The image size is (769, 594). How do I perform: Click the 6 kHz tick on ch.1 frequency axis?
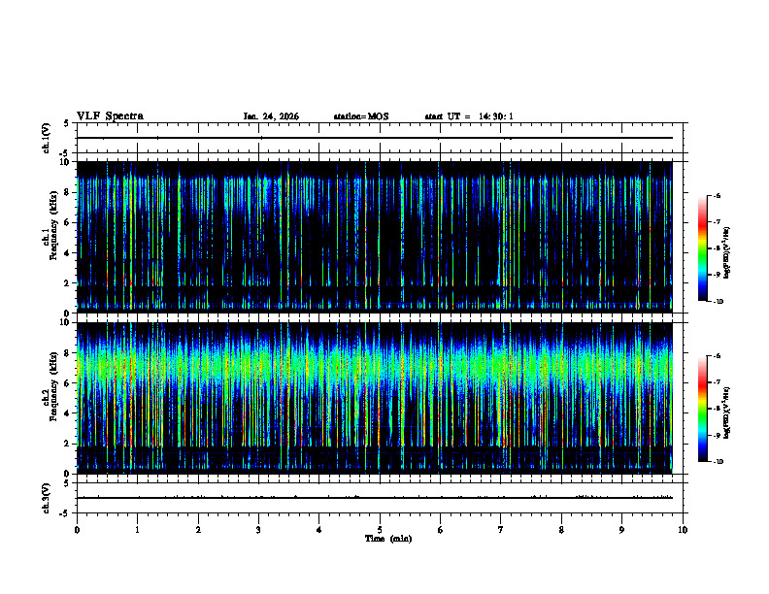67,222
